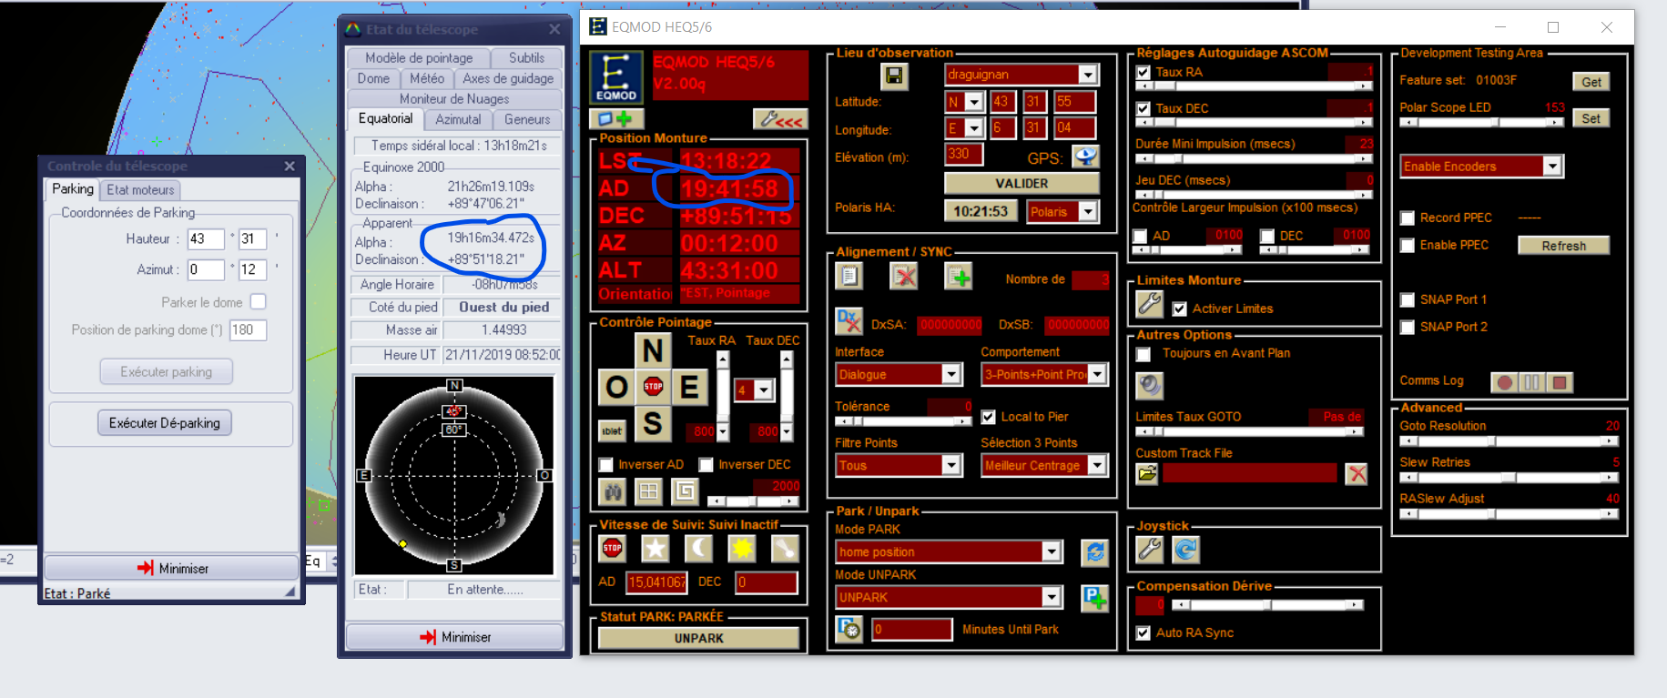This screenshot has height=698, width=1667.
Task: Click the UNPARK button
Action: 699,638
